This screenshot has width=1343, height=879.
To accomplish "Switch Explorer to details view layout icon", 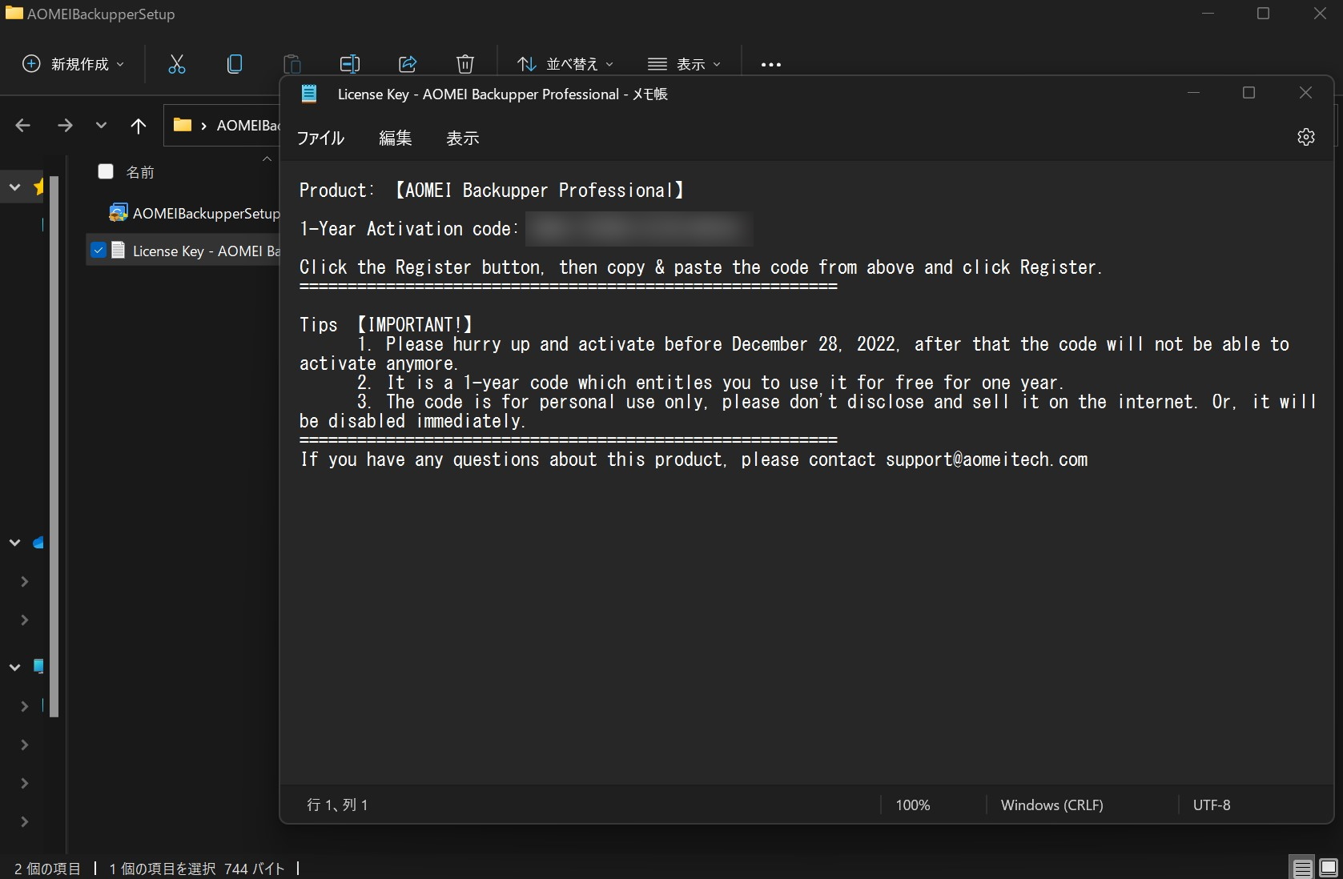I will [x=1303, y=868].
